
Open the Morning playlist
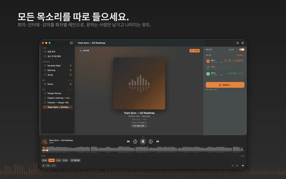[x=57, y=70]
